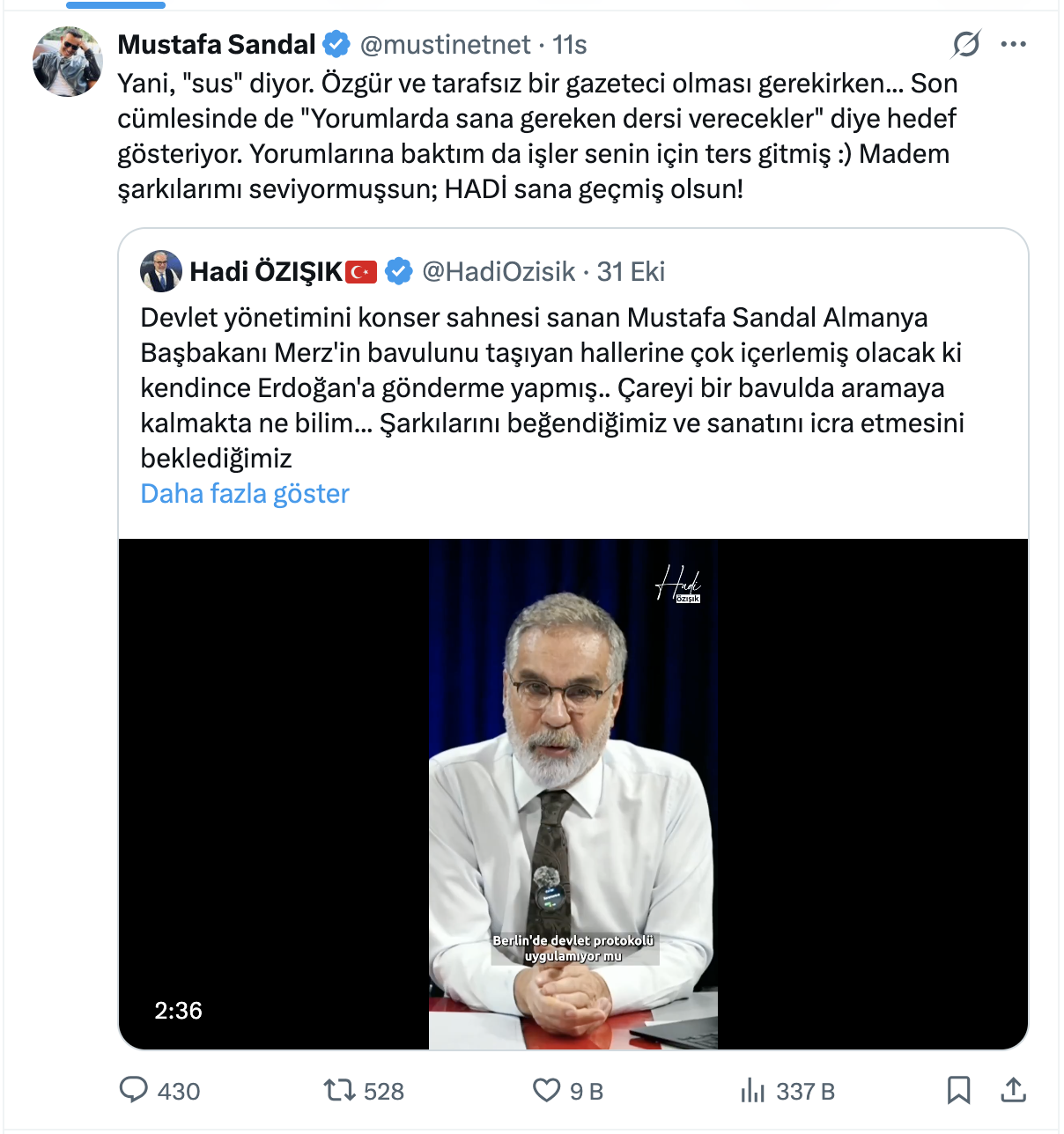
Task: Click the share upload icon
Action: pos(1014,1090)
